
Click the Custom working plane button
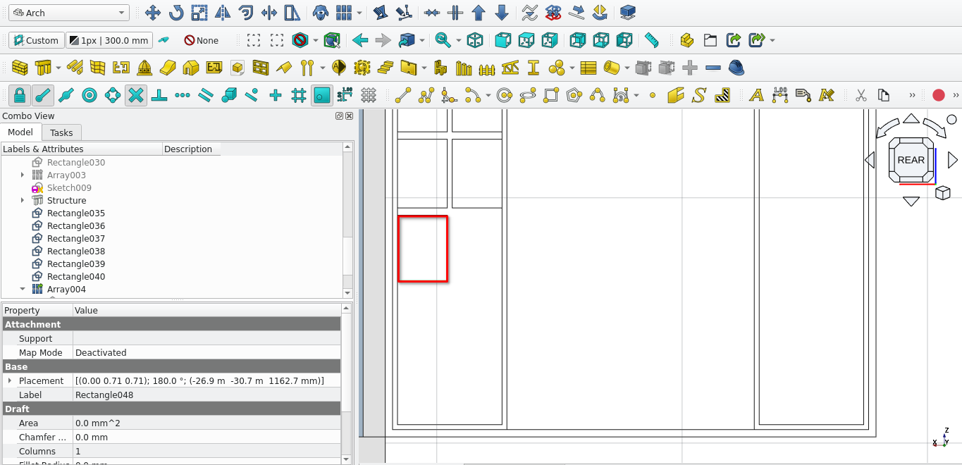click(x=36, y=40)
